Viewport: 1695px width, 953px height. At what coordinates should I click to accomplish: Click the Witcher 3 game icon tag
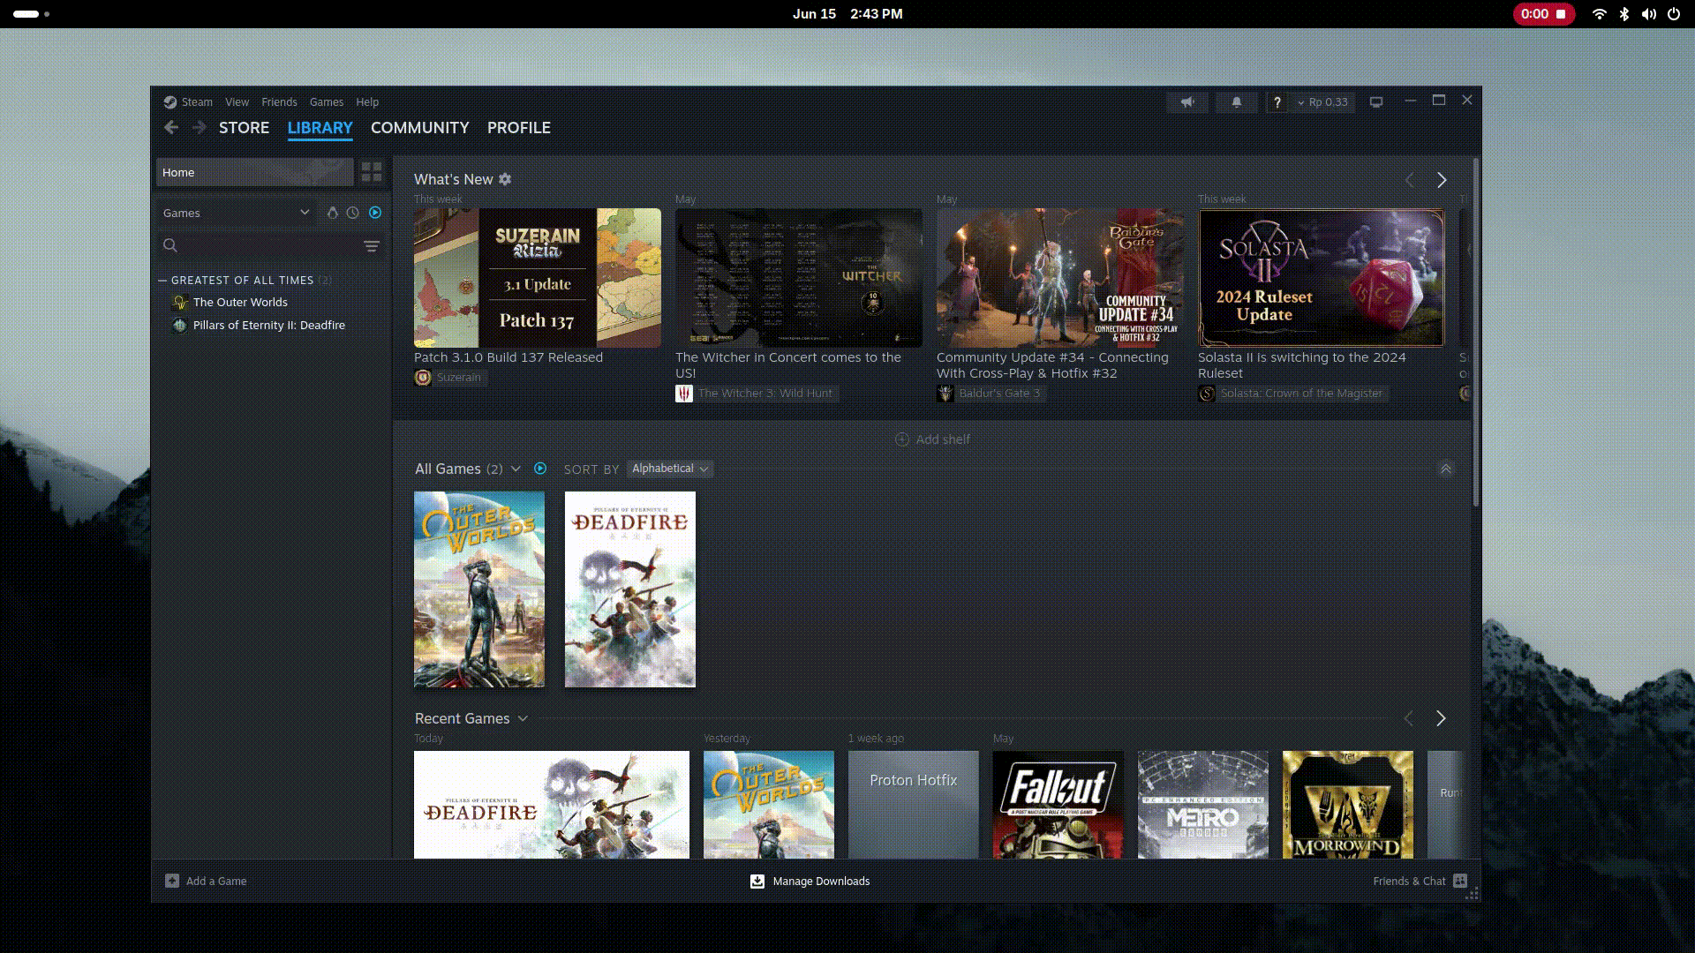point(684,394)
